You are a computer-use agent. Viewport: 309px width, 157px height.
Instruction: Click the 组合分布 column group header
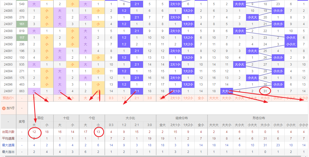coord(182,118)
